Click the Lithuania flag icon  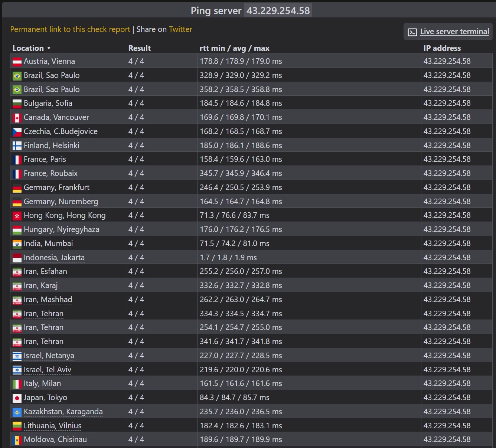pos(17,426)
